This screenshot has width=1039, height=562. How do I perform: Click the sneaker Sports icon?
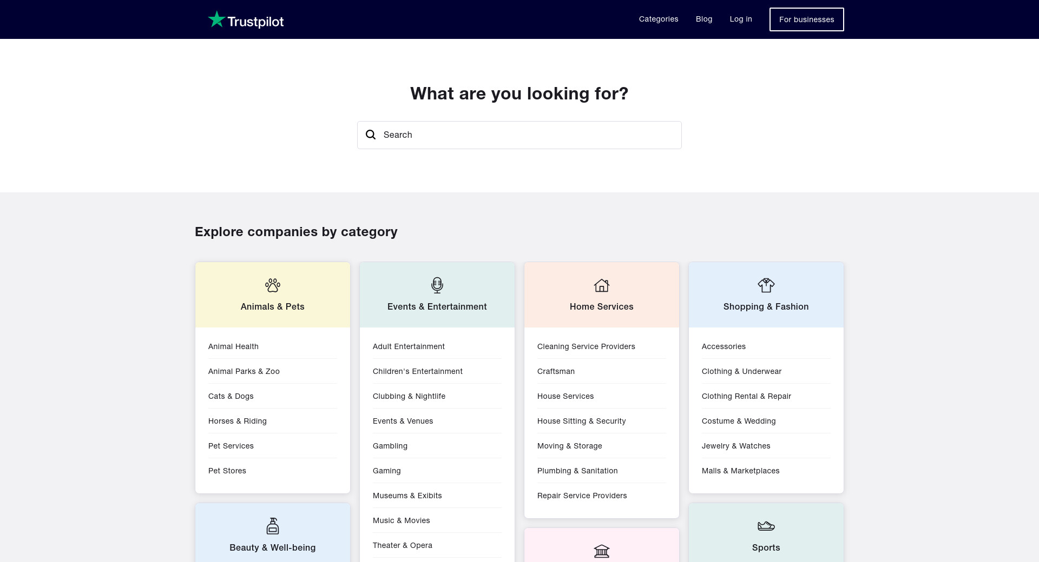766,526
